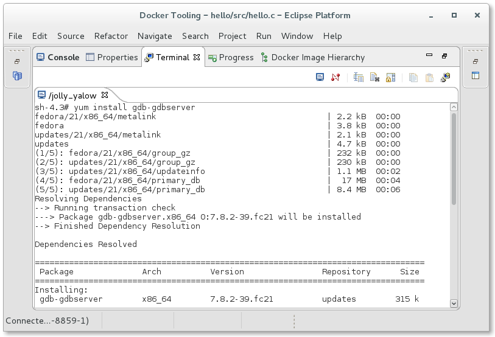Click the '315 k' size value
The height and width of the screenshot is (337, 495).
(x=407, y=299)
